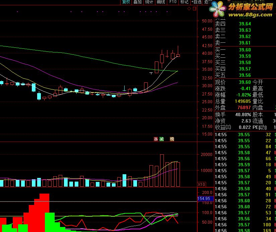Click the 14:56 trade with volume 169
Viewport: 276px width, 232px height.
point(245,230)
